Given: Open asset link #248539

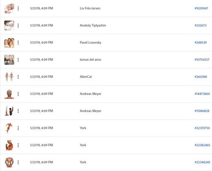Looking at the screenshot, I should point(201,43).
